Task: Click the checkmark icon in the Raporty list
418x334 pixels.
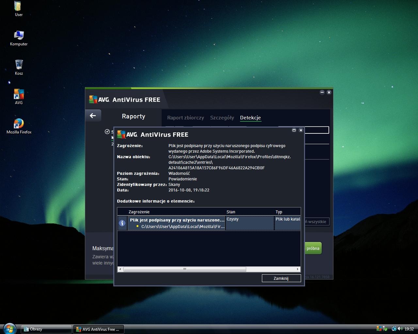Action: click(x=107, y=131)
